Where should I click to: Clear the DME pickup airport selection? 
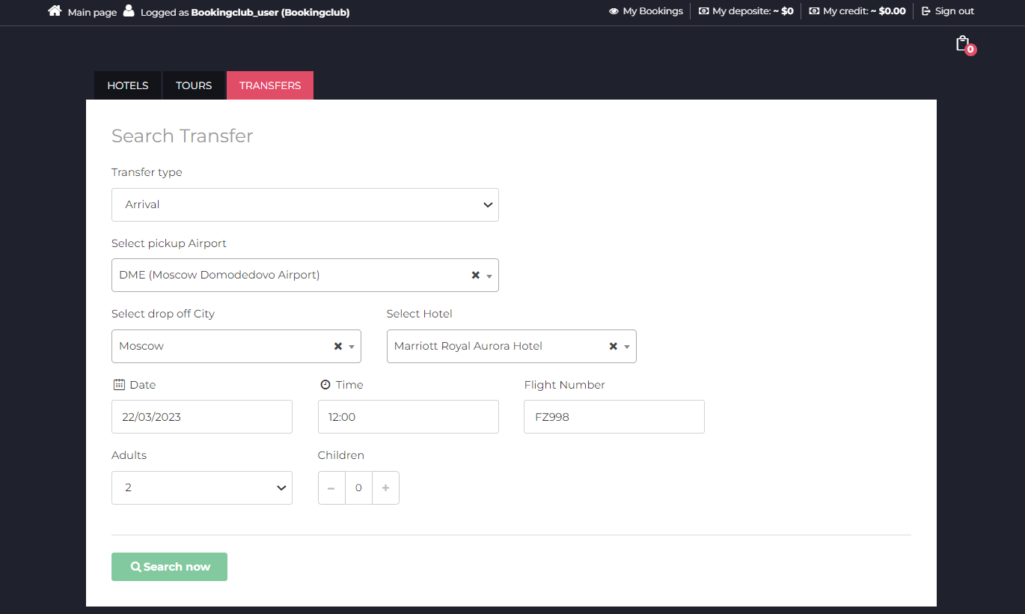(475, 275)
